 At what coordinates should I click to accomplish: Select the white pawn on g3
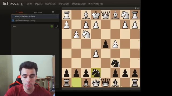76,34
